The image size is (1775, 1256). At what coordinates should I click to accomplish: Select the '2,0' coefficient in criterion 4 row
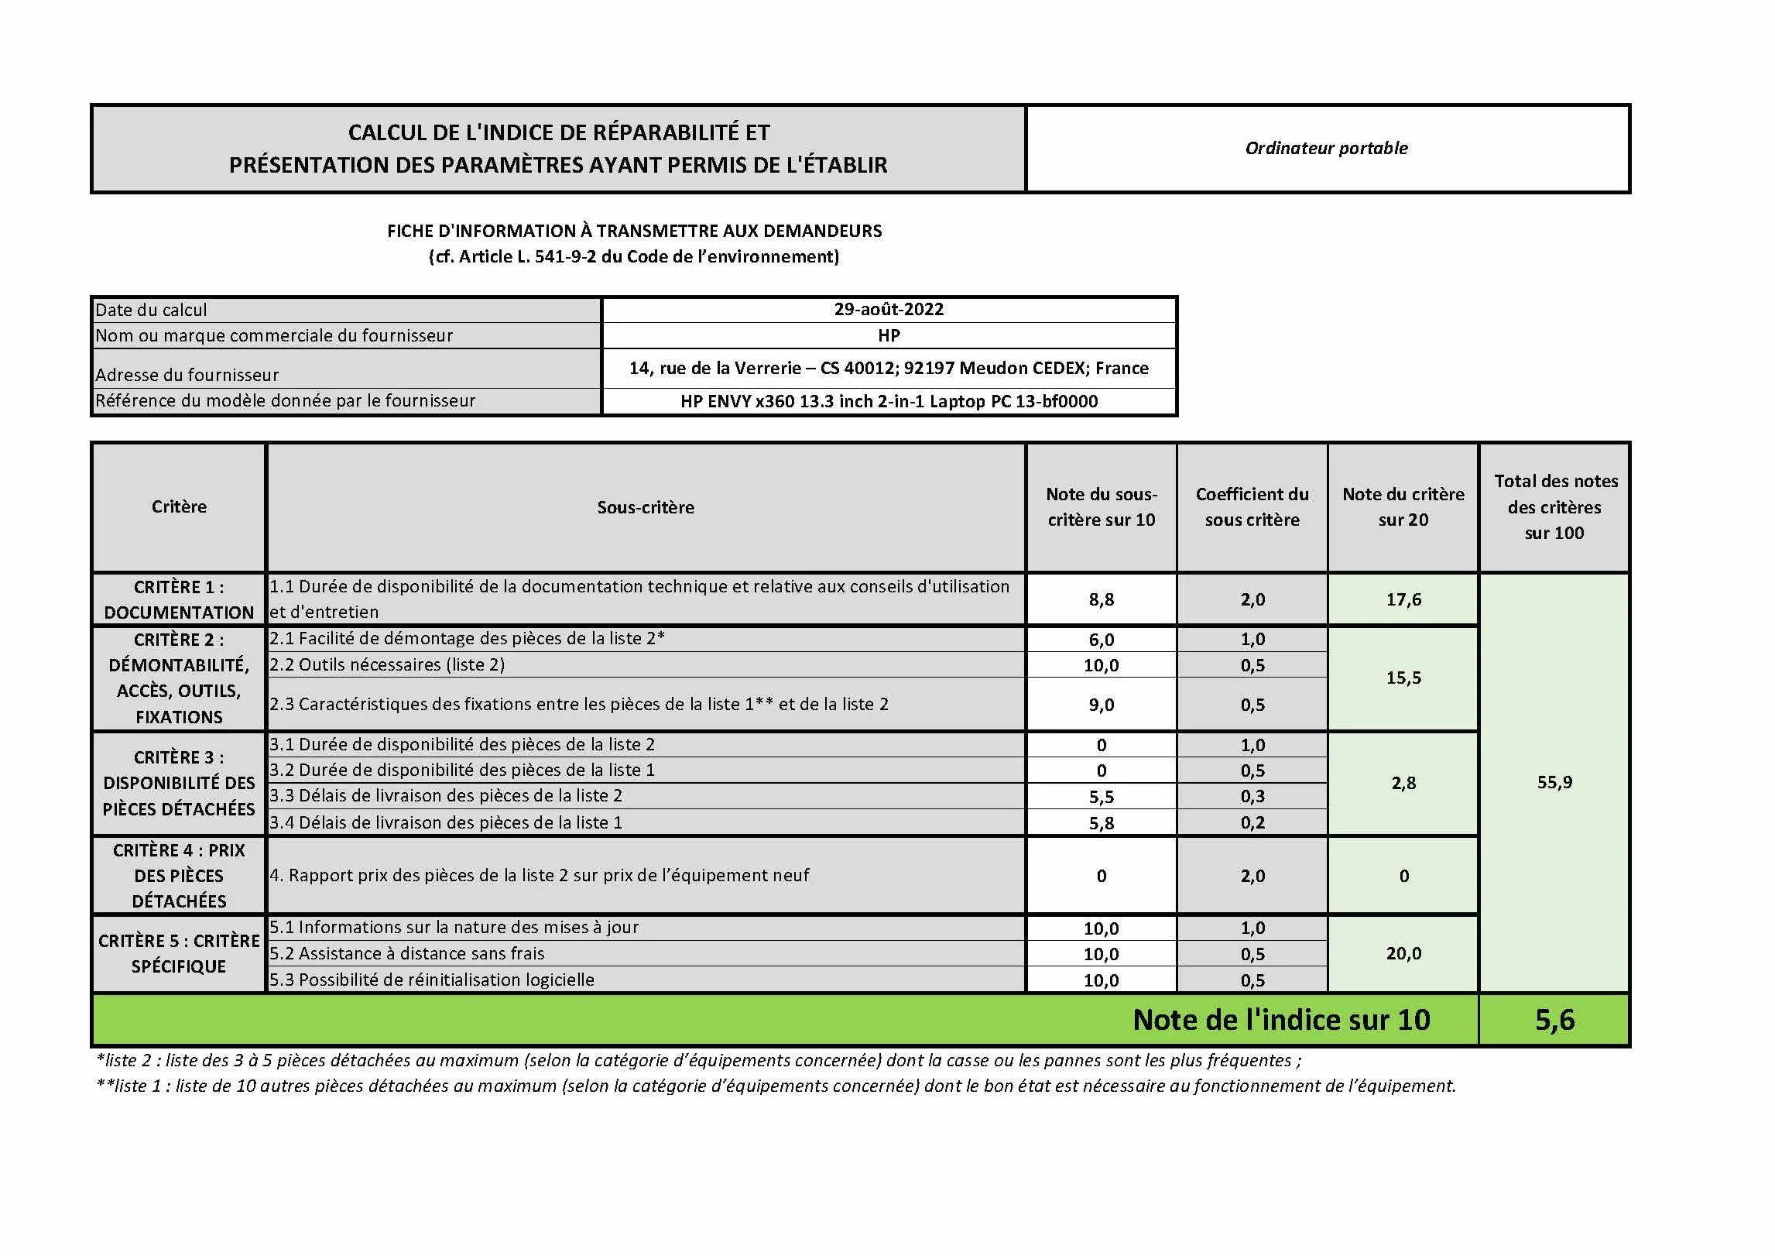click(x=1252, y=876)
